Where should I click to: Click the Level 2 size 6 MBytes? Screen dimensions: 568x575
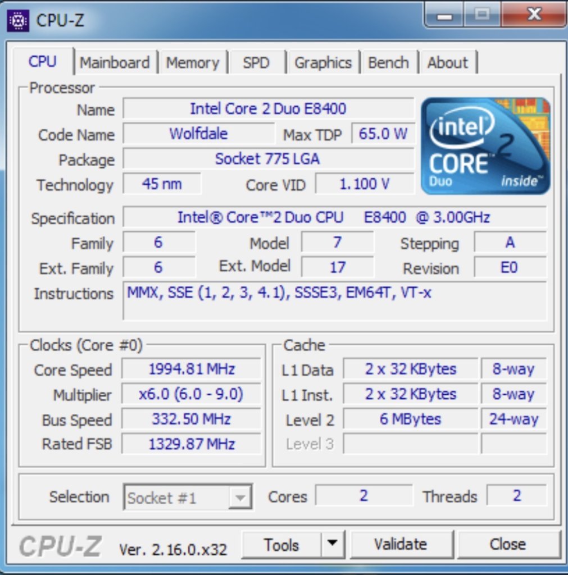(x=411, y=419)
